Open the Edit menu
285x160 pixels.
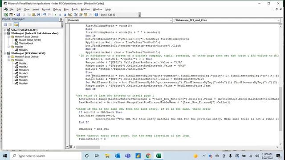(19, 9)
